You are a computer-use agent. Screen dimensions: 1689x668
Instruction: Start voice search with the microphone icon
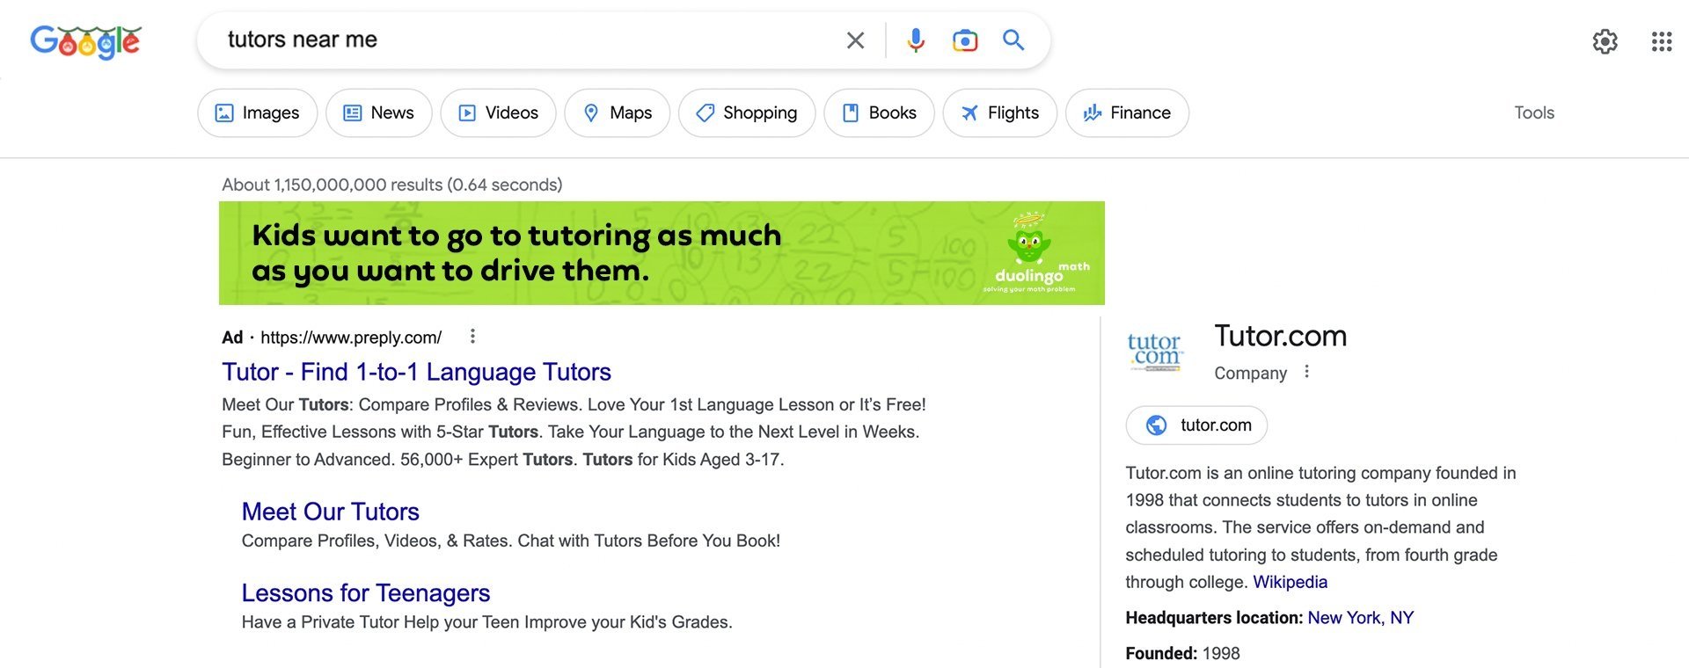pos(916,40)
